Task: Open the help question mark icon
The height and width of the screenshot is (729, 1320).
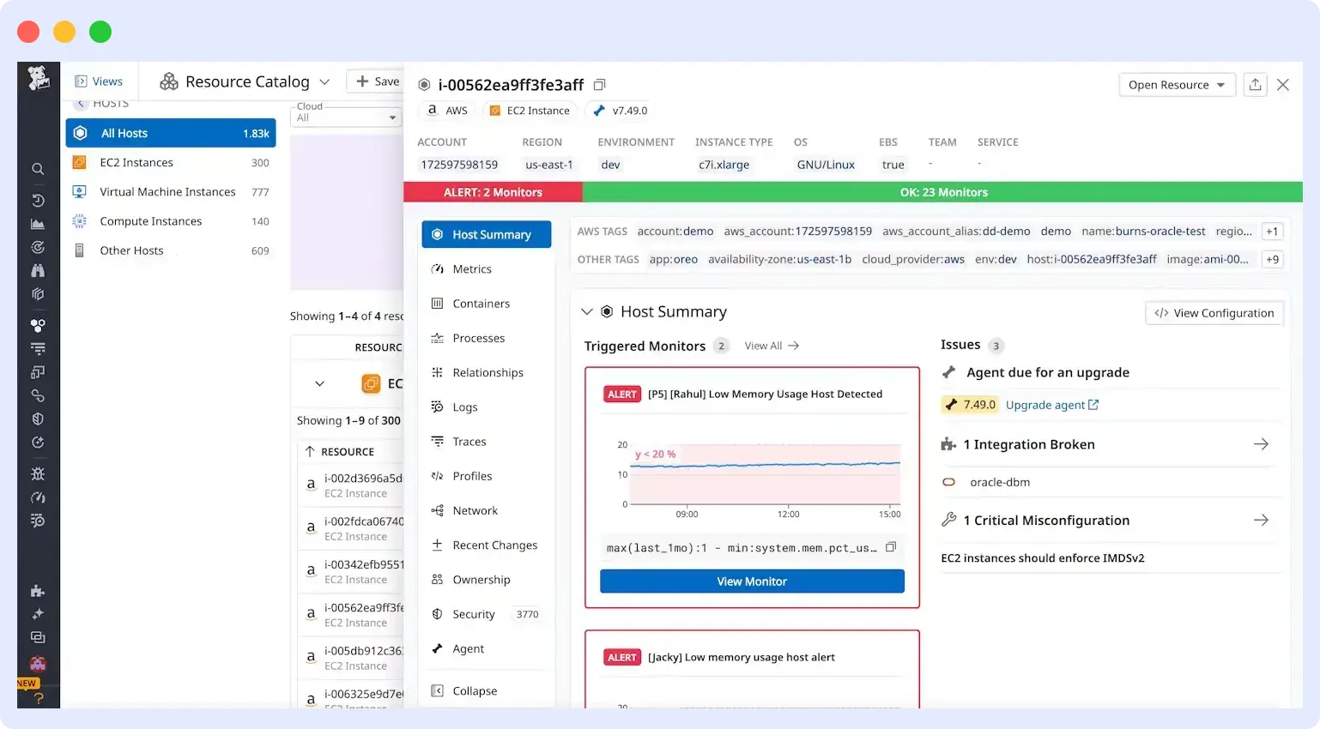Action: (x=38, y=698)
